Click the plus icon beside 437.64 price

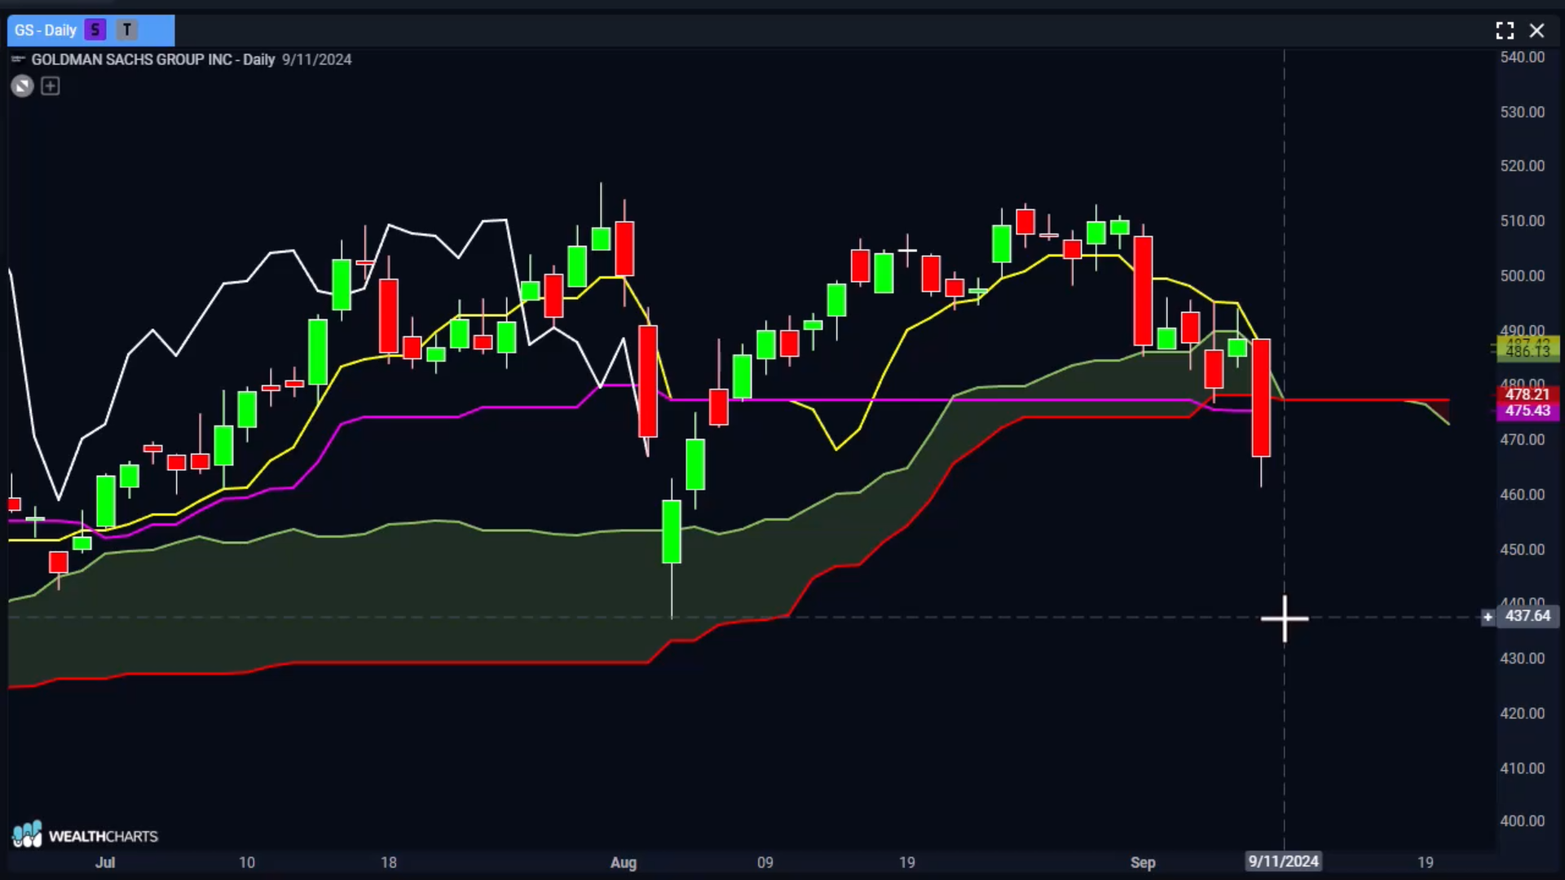coord(1488,617)
